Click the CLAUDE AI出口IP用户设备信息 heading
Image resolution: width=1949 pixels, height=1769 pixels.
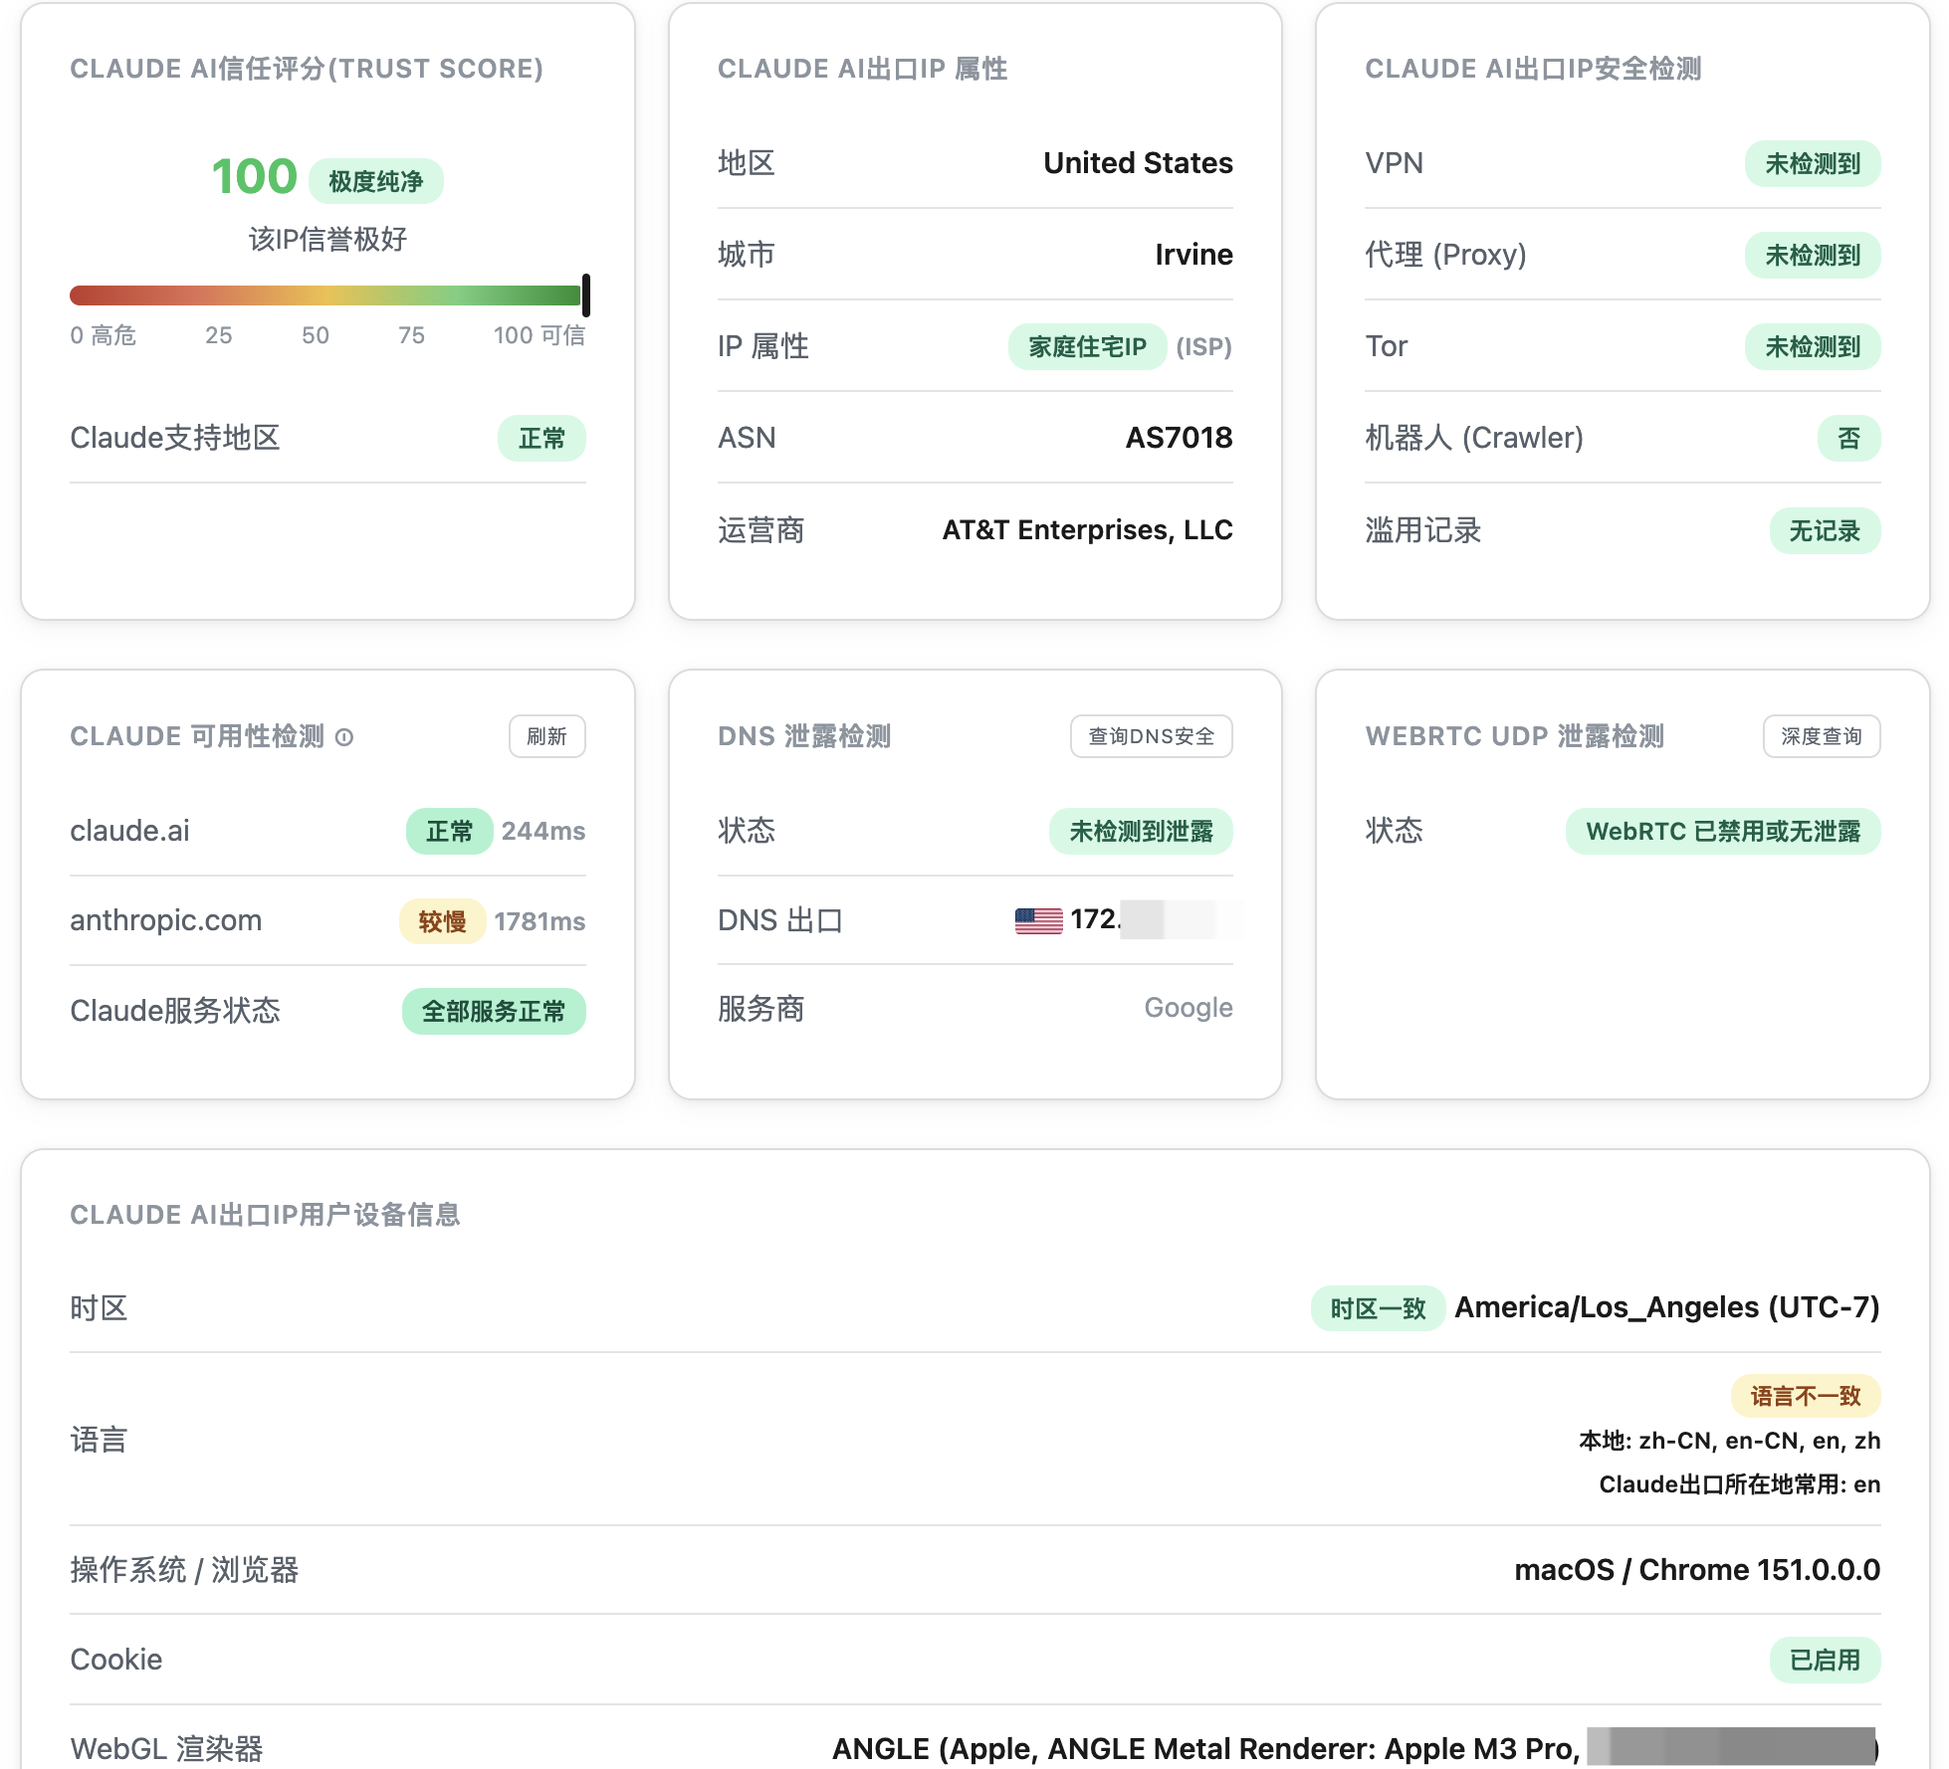(265, 1215)
